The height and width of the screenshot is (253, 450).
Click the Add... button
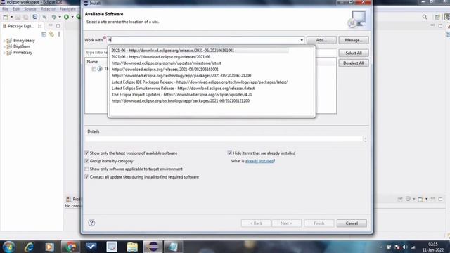321,40
